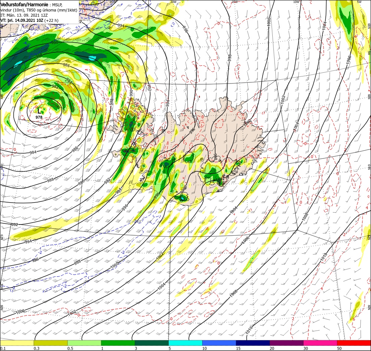Click the 0.5 legend scale value

click(x=70, y=348)
